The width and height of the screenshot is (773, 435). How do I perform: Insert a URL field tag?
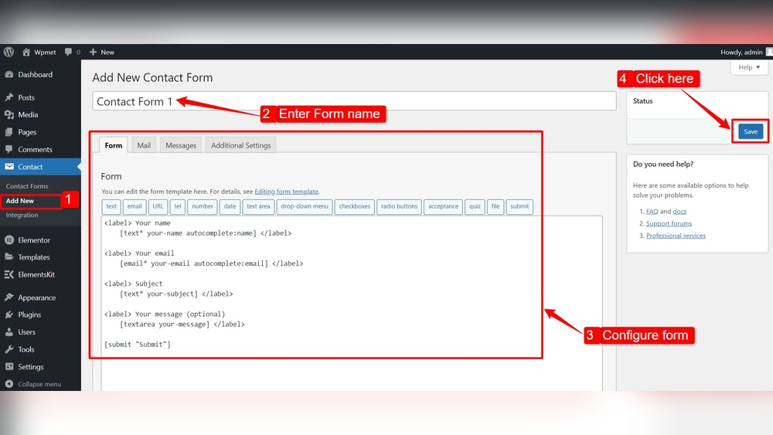(x=158, y=206)
